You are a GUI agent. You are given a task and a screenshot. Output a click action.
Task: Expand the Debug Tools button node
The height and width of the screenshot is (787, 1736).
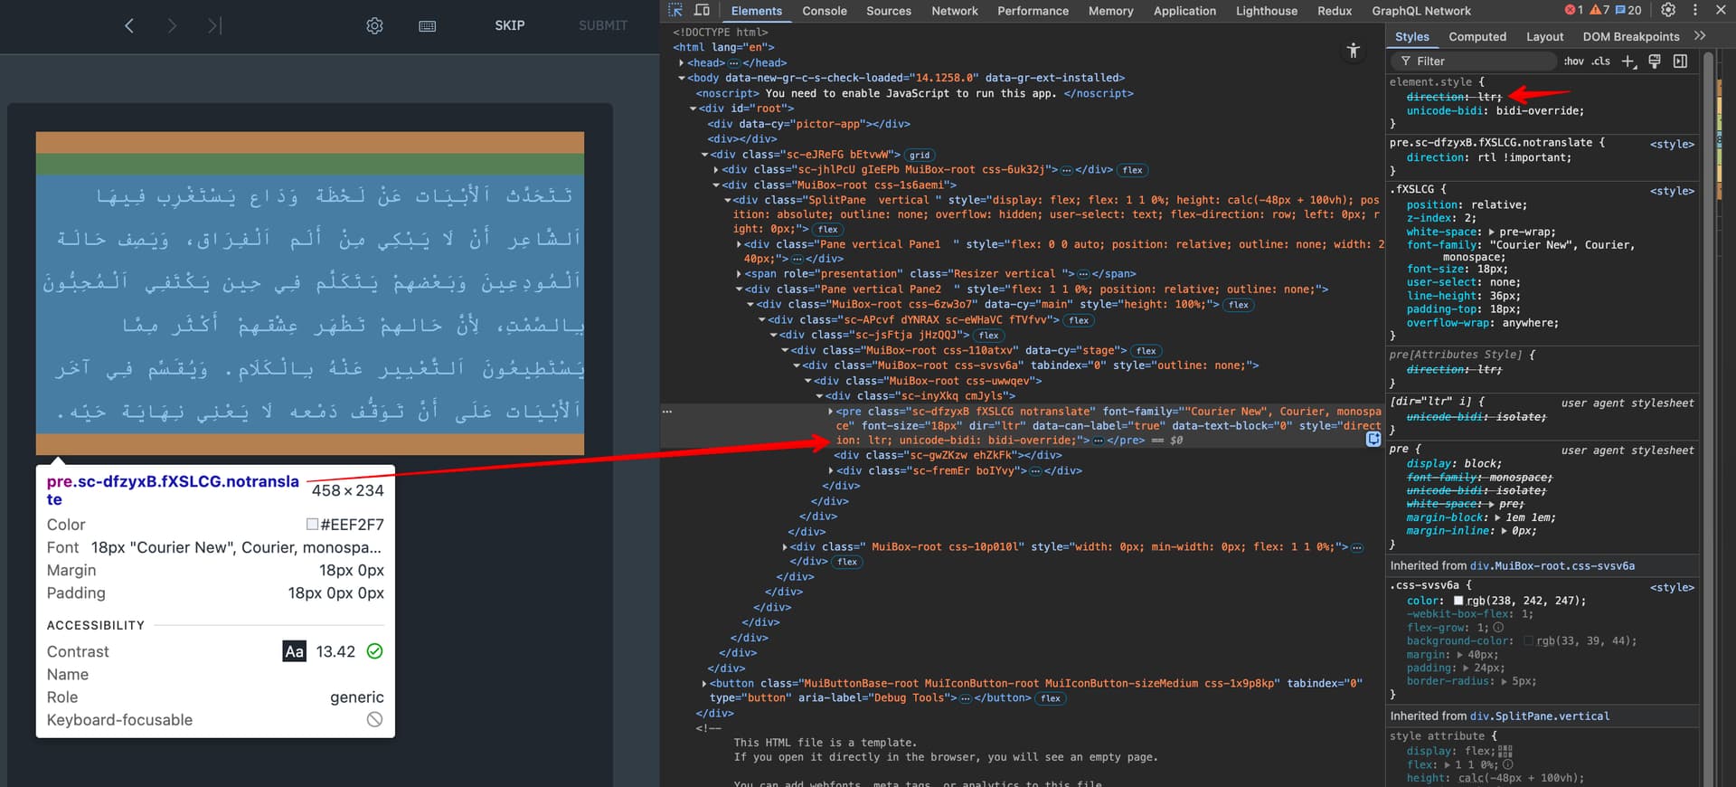click(x=704, y=684)
